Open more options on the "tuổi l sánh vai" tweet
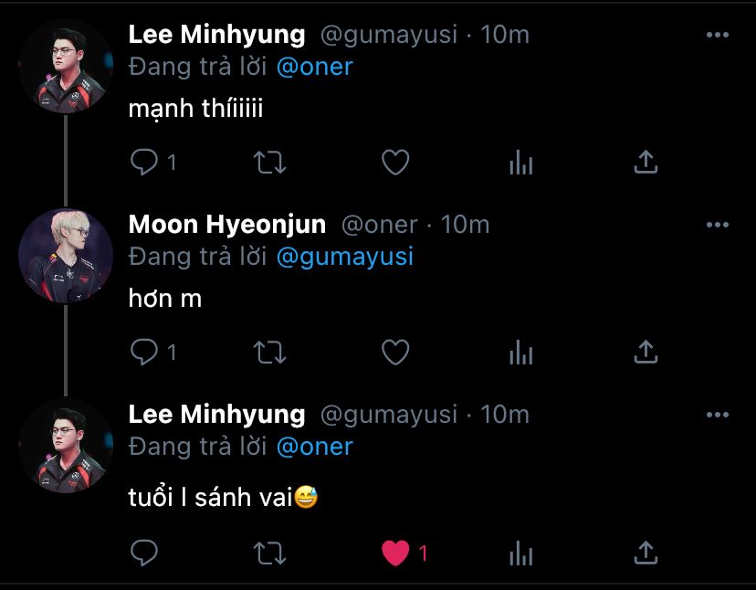 point(718,415)
